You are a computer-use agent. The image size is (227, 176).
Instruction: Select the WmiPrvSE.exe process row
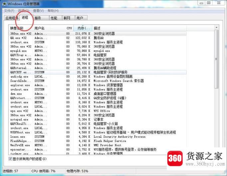click(98, 145)
